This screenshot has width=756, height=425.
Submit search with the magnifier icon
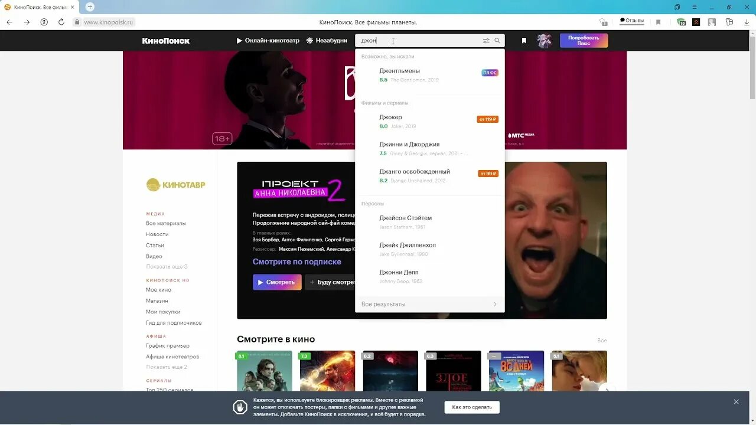coord(497,41)
